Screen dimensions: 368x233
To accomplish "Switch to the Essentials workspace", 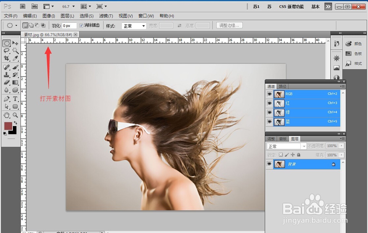I will point(315,7).
